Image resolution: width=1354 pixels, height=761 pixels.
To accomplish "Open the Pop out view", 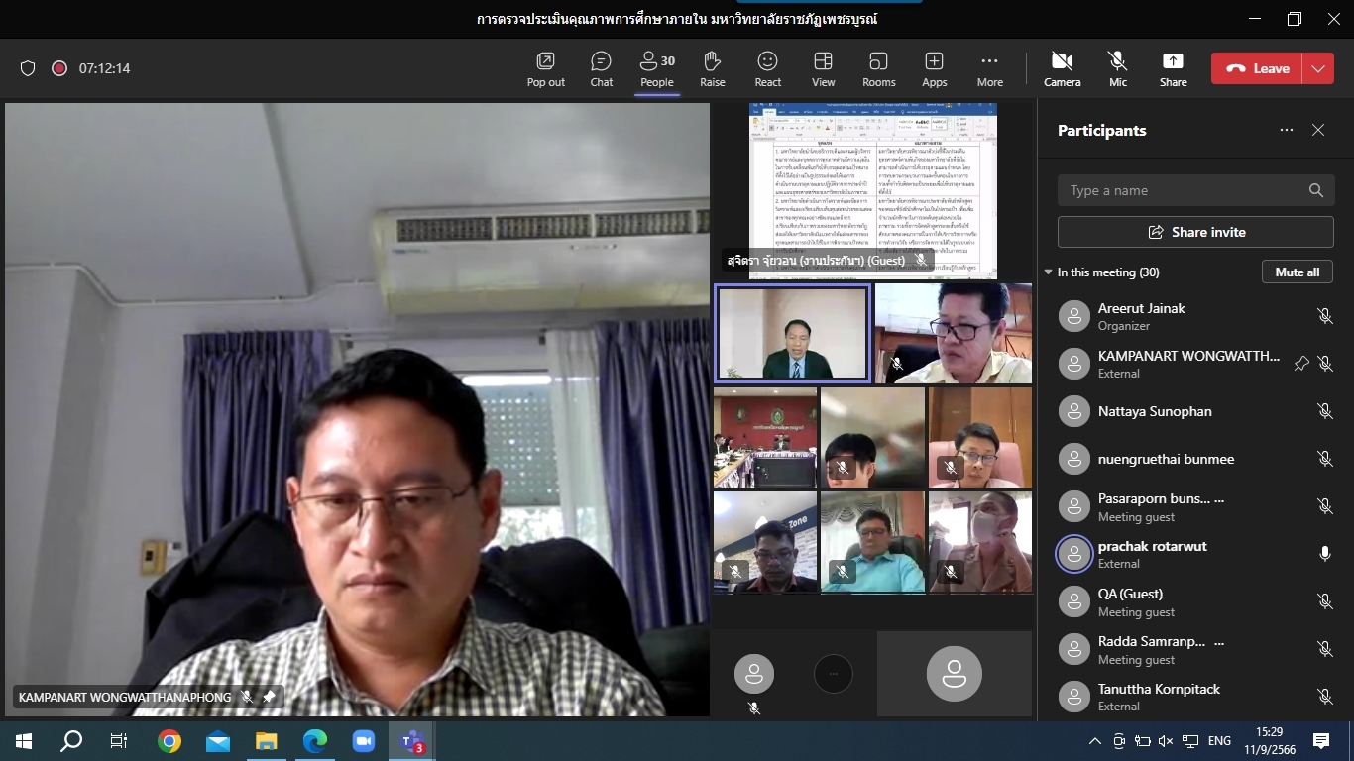I will [x=545, y=68].
